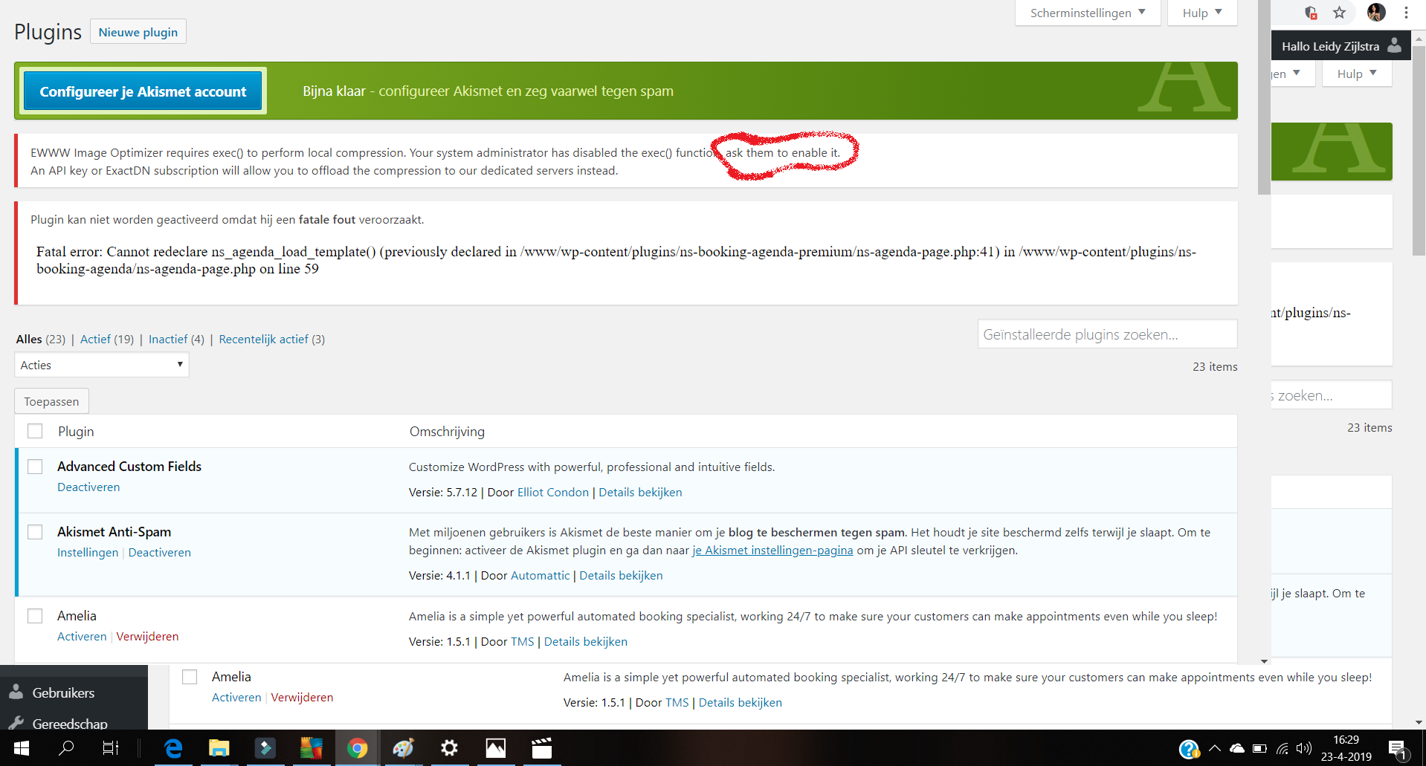
Task: Open the Chrome profile avatar
Action: [x=1376, y=12]
